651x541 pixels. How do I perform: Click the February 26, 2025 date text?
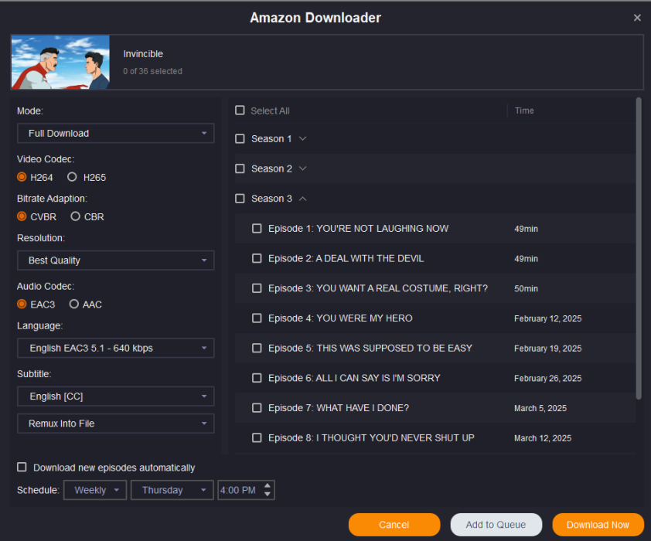coord(547,378)
